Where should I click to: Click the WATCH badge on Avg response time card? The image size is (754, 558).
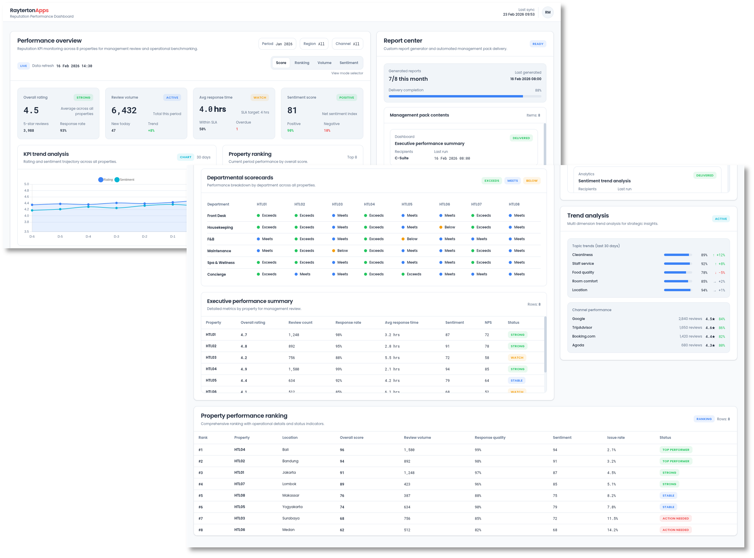pyautogui.click(x=260, y=97)
